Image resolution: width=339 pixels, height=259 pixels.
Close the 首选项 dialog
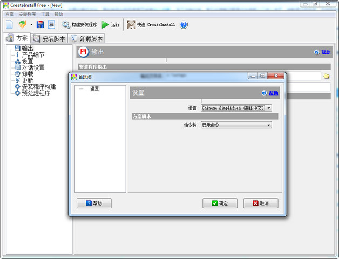point(276,76)
